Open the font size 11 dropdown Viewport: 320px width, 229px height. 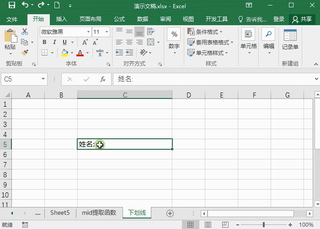coord(107,32)
